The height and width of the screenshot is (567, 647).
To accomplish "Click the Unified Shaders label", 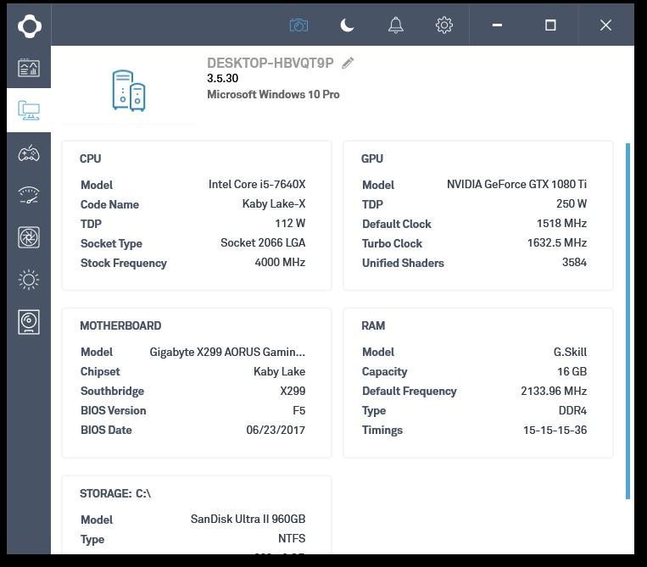I will point(403,263).
